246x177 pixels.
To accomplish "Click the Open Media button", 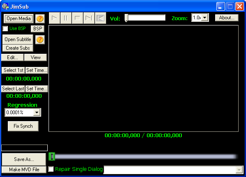I will (19, 18).
